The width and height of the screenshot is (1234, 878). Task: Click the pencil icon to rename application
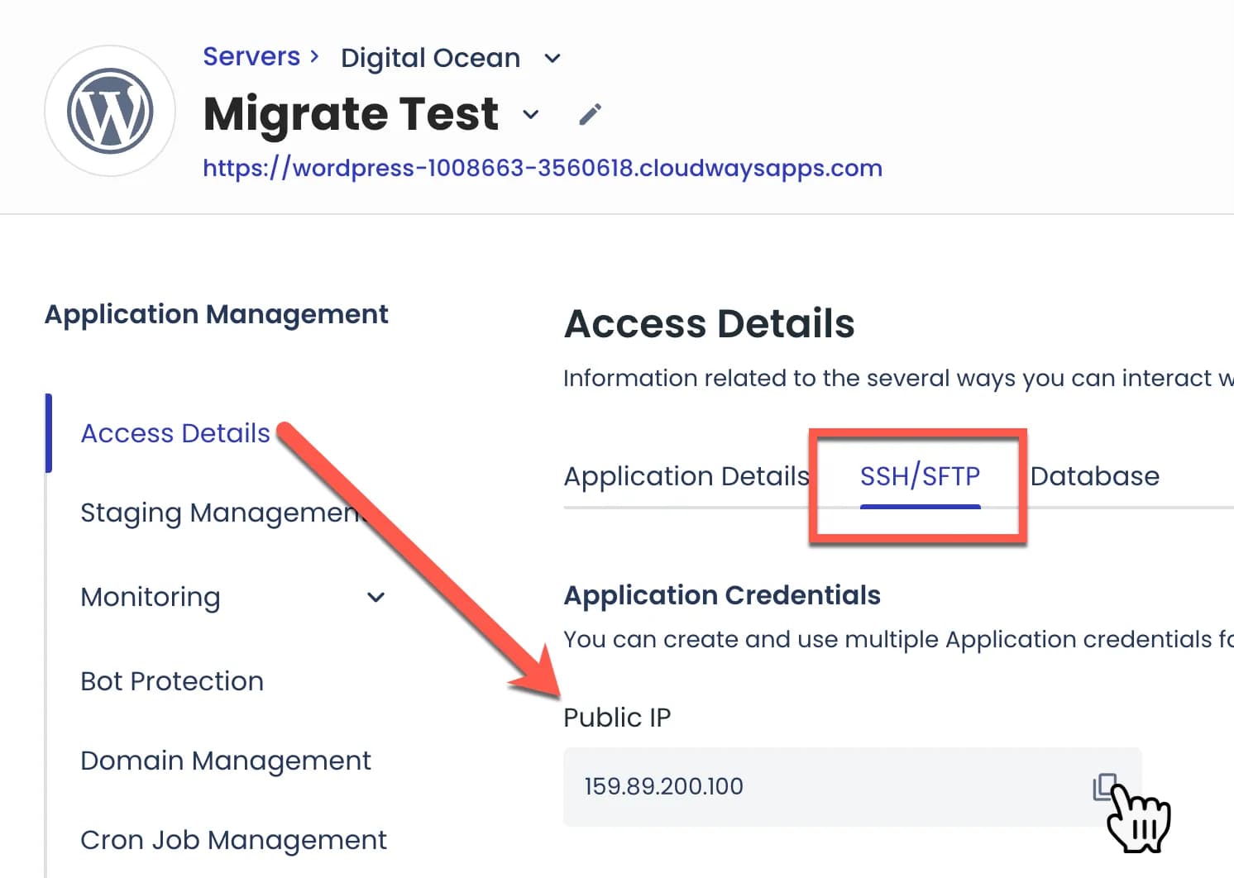pos(590,114)
